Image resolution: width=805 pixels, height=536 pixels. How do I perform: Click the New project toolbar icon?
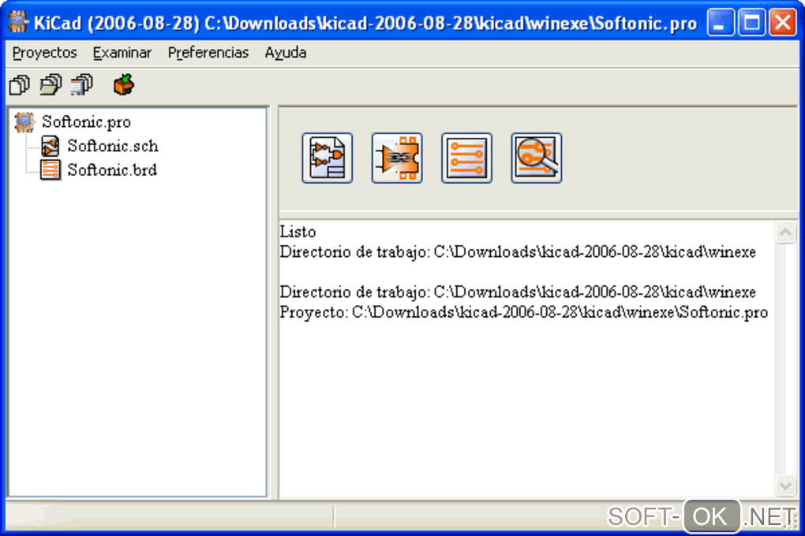[20, 84]
